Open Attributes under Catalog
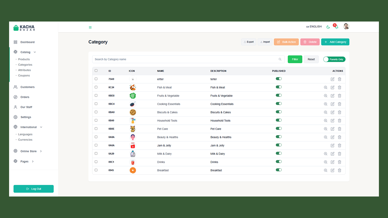Image resolution: width=388 pixels, height=218 pixels. pos(25,70)
